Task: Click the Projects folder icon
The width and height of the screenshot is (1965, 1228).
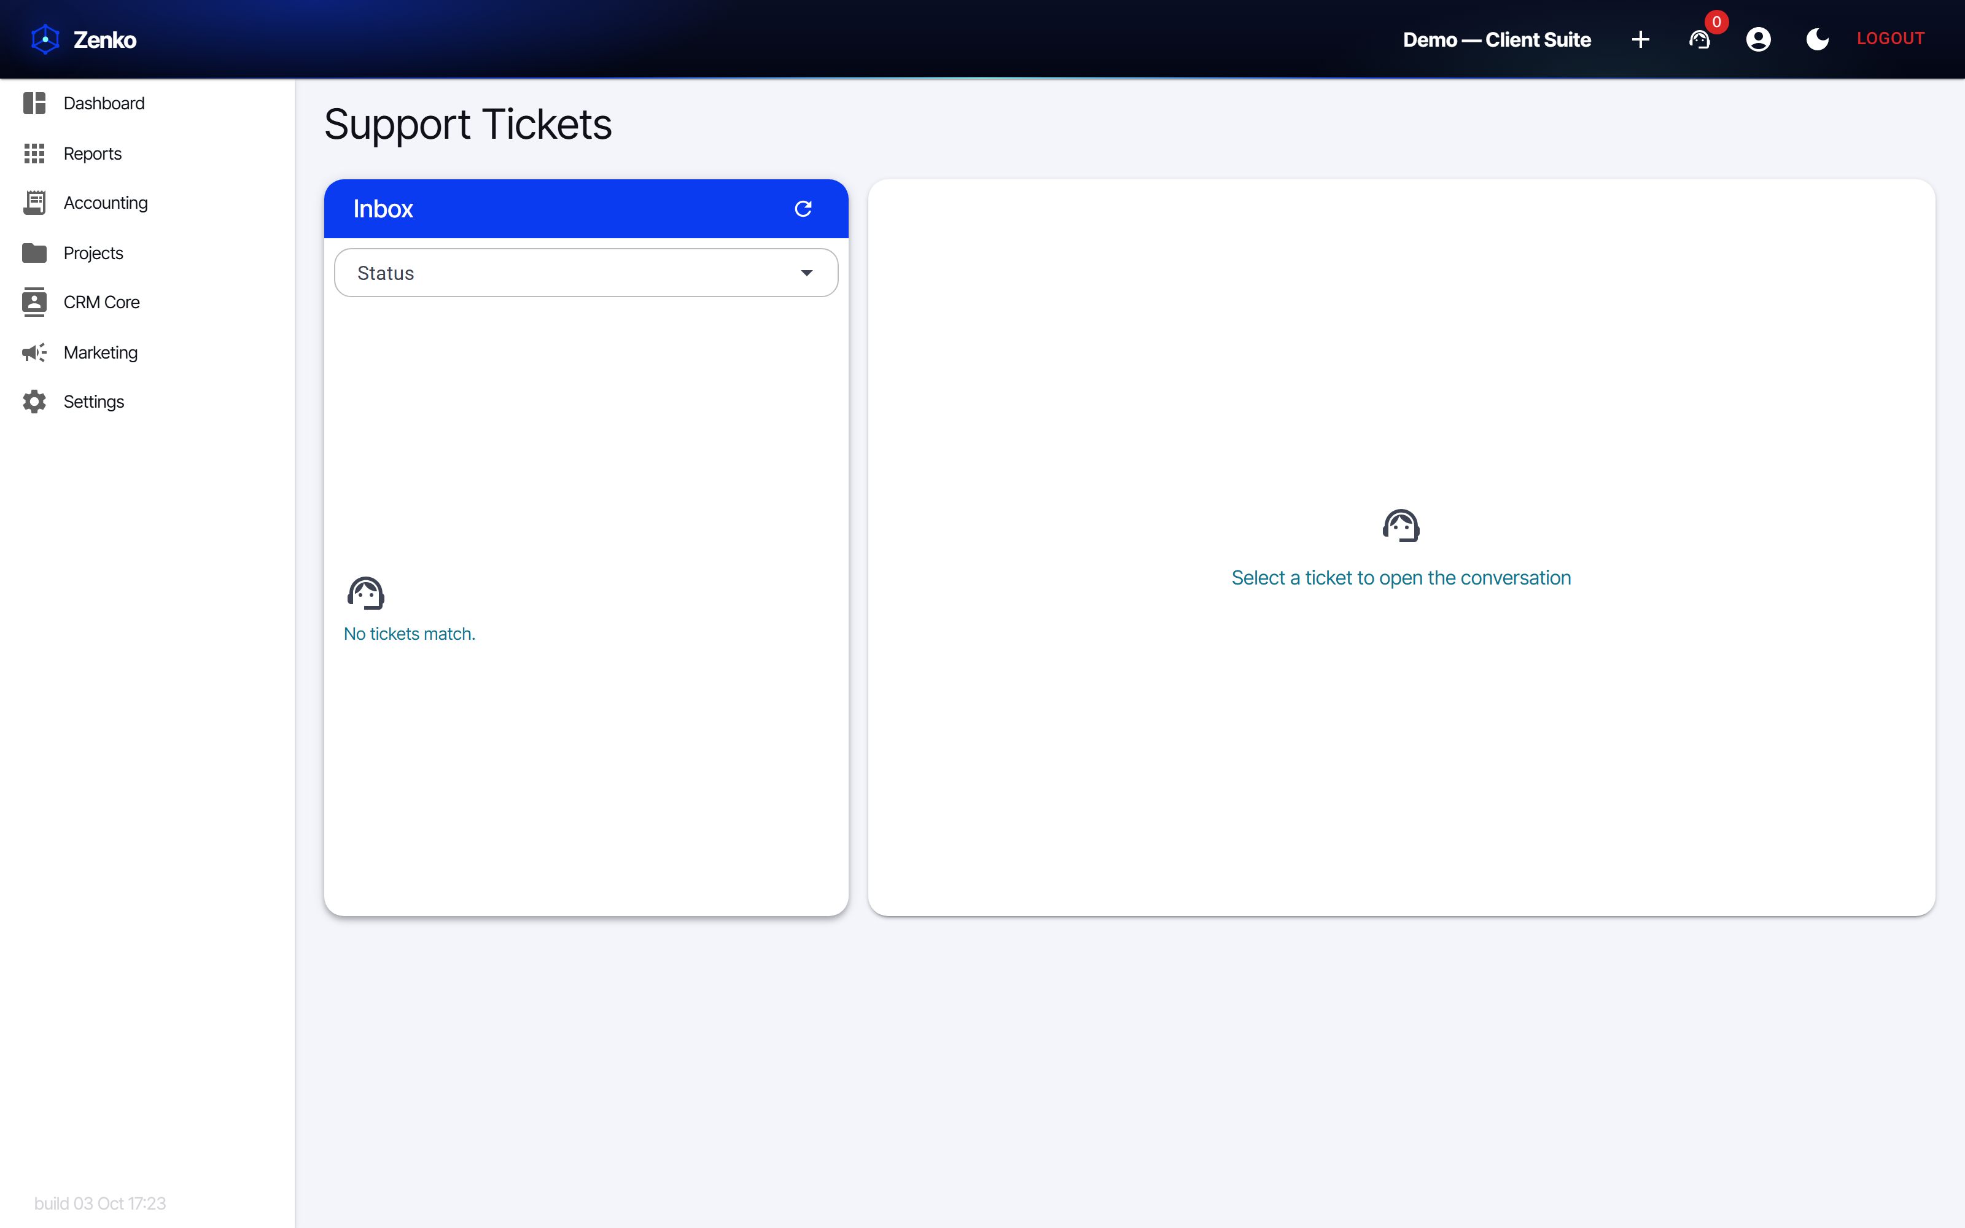Action: [34, 252]
